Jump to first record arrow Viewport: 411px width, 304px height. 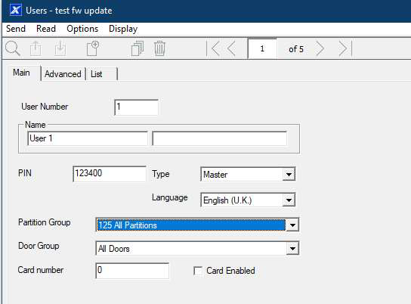213,48
